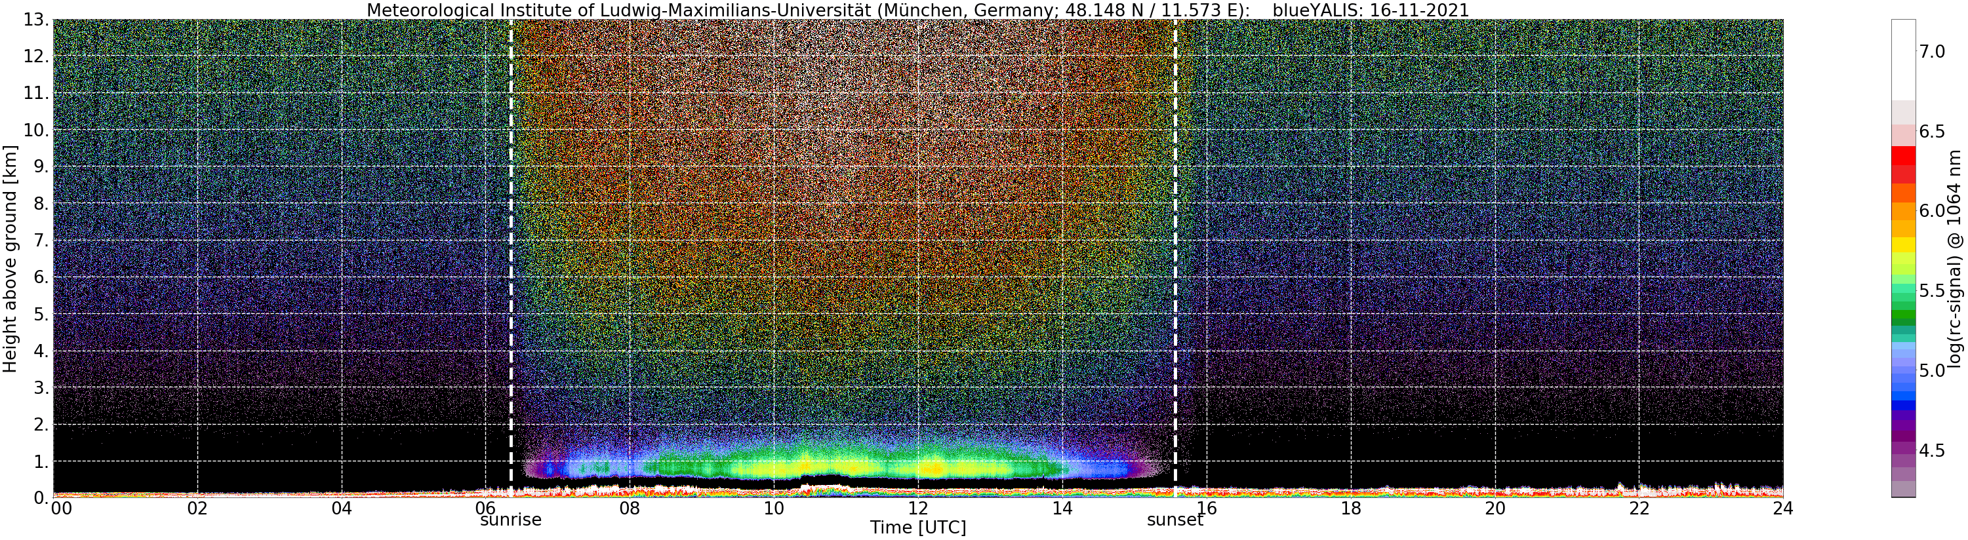Click the time axis tick label 22
Viewport: 1968px width, 540px height.
coord(1639,509)
